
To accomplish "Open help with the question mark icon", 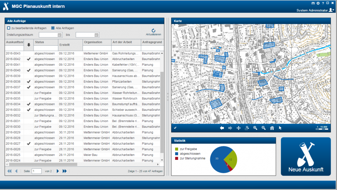I will (323, 3).
